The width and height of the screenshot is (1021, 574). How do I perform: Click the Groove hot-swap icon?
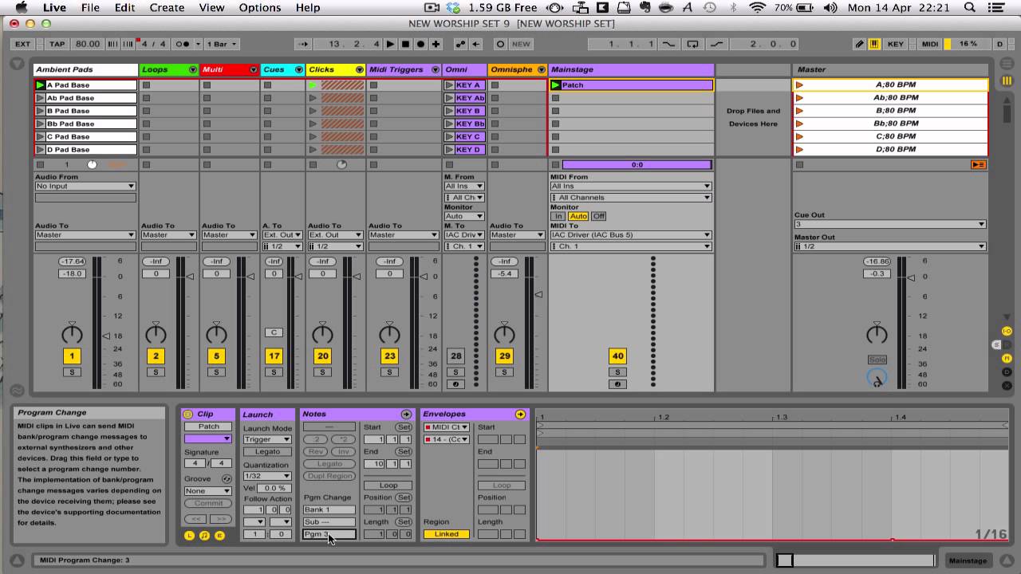coord(227,479)
